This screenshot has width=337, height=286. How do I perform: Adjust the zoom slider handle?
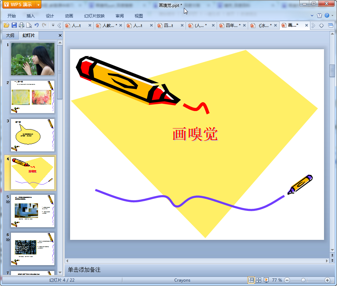[x=303, y=280]
